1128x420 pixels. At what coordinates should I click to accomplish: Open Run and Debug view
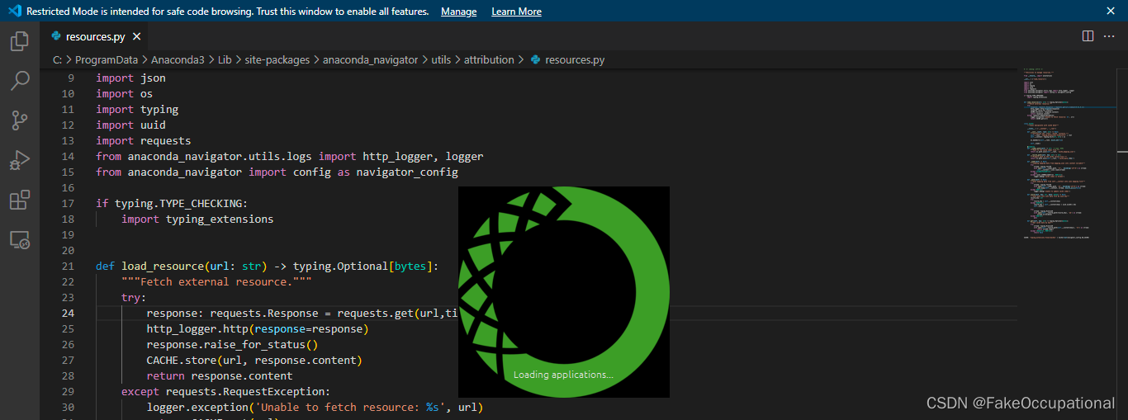tap(20, 160)
